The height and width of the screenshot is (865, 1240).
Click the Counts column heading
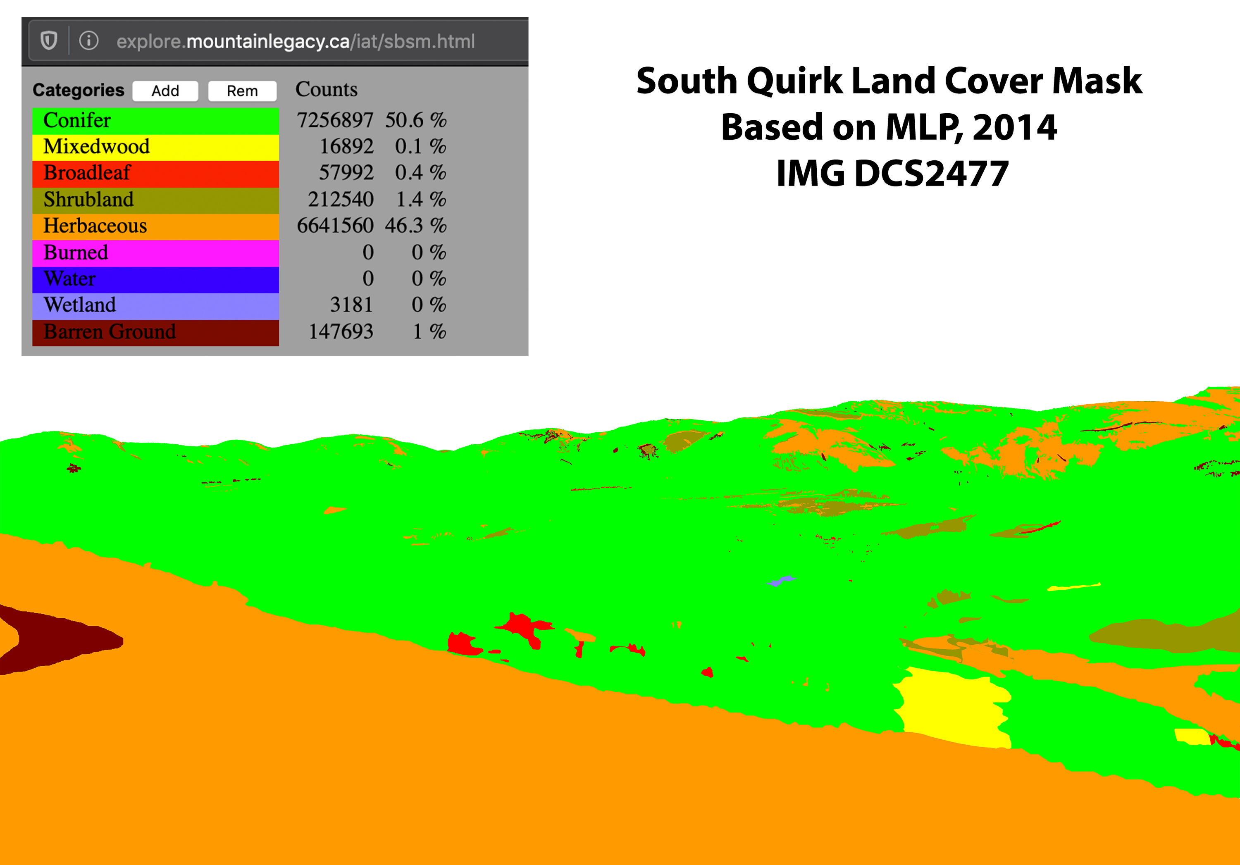click(x=326, y=90)
